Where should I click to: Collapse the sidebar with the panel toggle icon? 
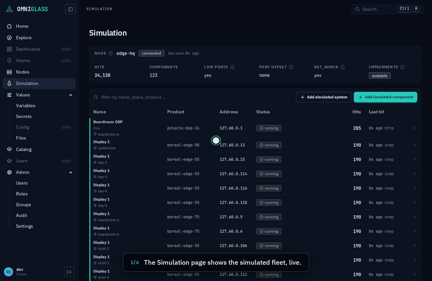coord(70,9)
